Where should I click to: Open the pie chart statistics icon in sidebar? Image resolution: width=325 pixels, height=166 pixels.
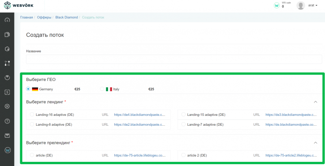coord(7,77)
